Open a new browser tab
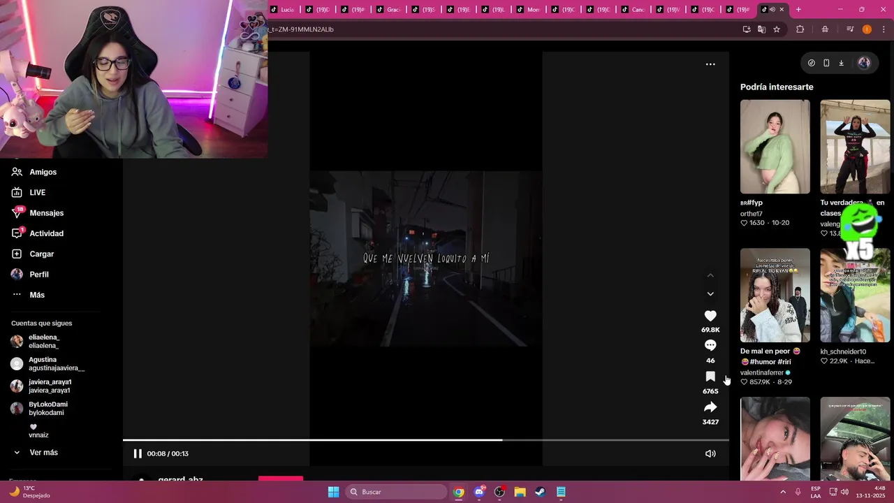This screenshot has height=503, width=894. pos(798,10)
